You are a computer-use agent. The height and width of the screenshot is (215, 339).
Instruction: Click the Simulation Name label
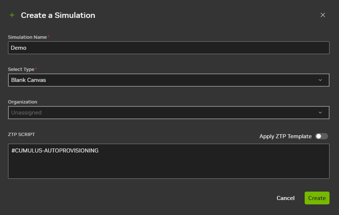pos(27,37)
